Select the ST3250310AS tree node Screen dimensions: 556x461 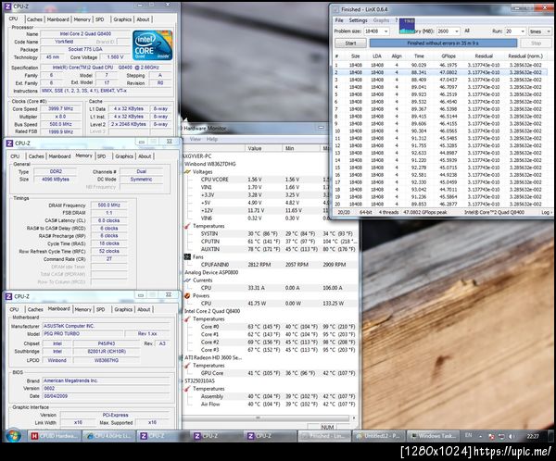click(199, 380)
